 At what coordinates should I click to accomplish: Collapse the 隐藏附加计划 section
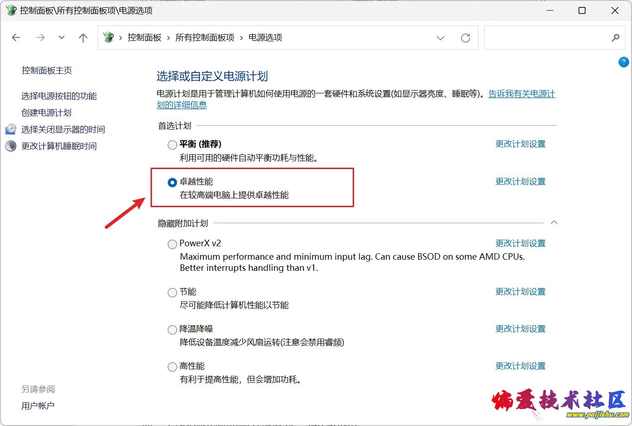coord(554,223)
